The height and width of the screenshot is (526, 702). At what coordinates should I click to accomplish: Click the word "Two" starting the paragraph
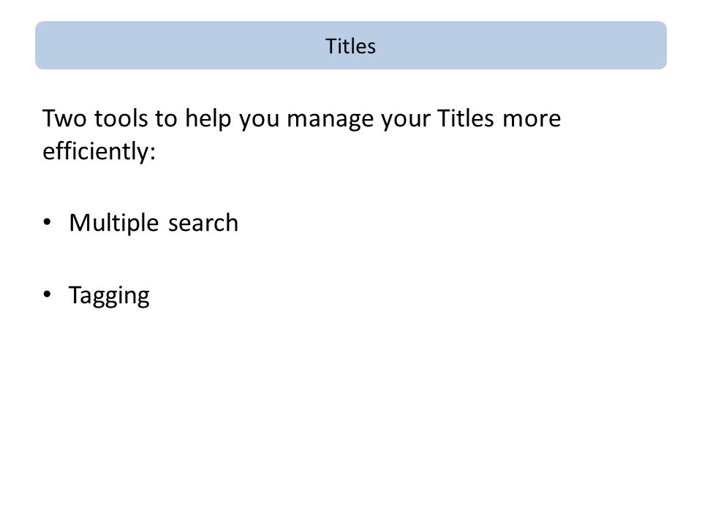[x=64, y=118]
